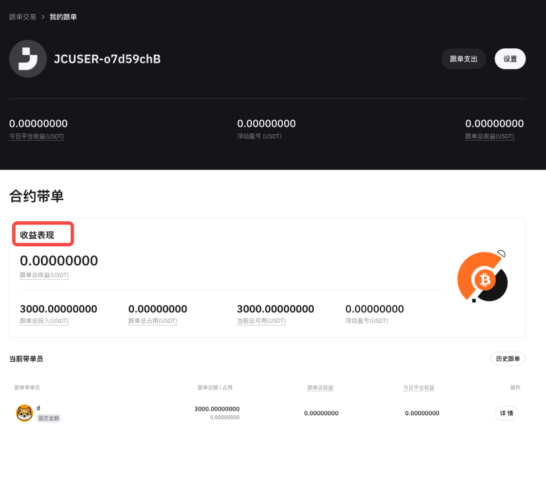View 历史跟单 history

[508, 359]
